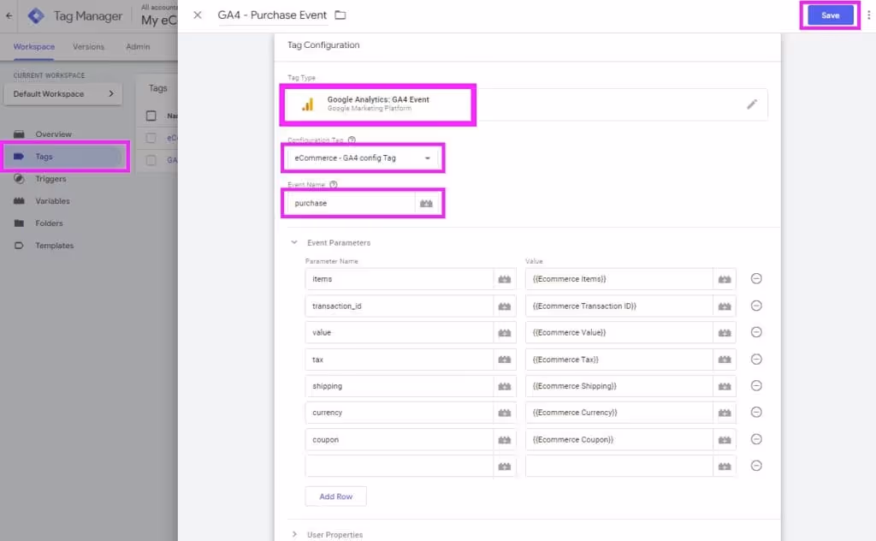Viewport: 876px width, 541px height.
Task: Switch to the Admin tab
Action: (138, 46)
